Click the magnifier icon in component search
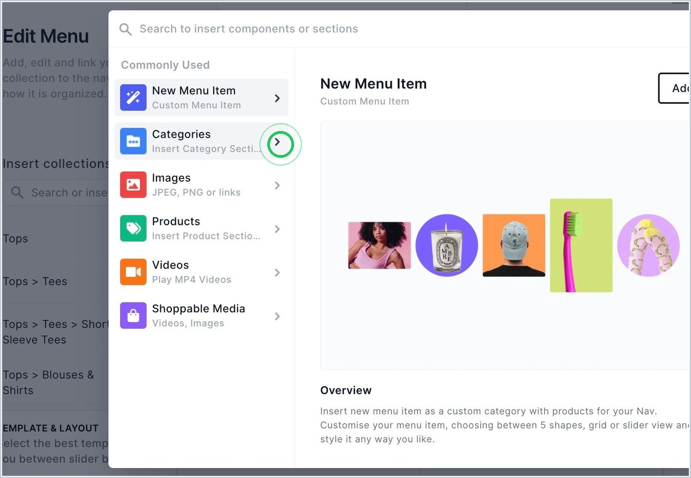The height and width of the screenshot is (478, 691). (x=125, y=29)
